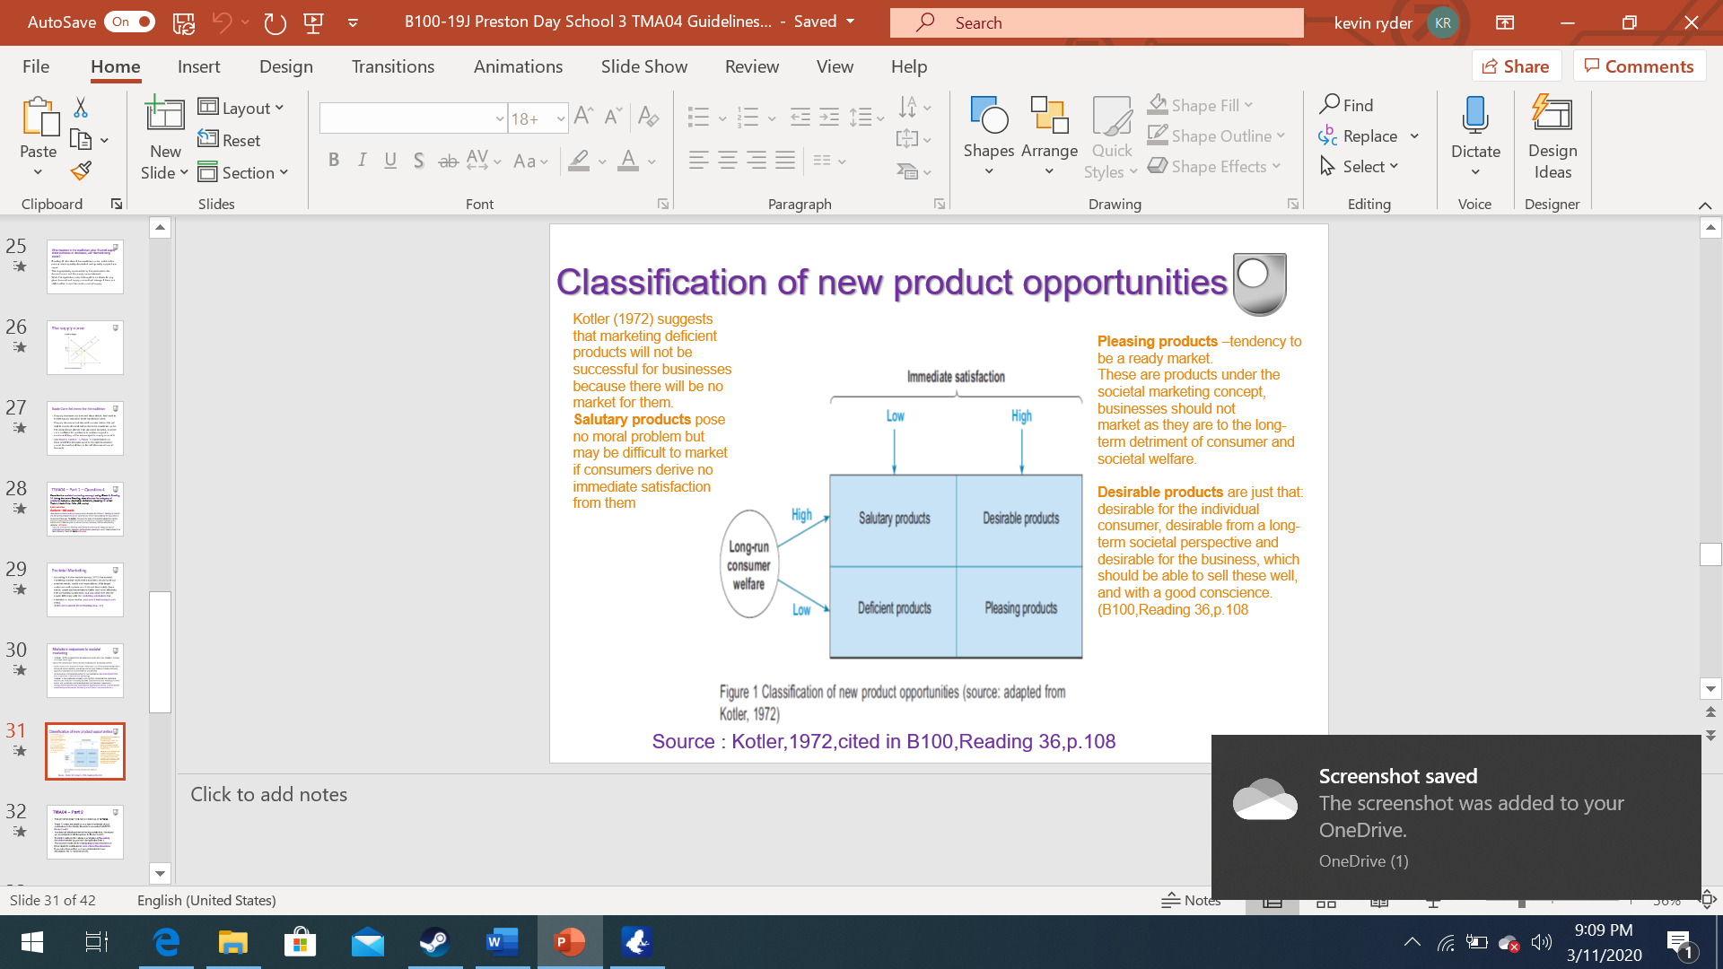Toggle Italic formatting
Screen dimensions: 1723x969
pos(363,161)
